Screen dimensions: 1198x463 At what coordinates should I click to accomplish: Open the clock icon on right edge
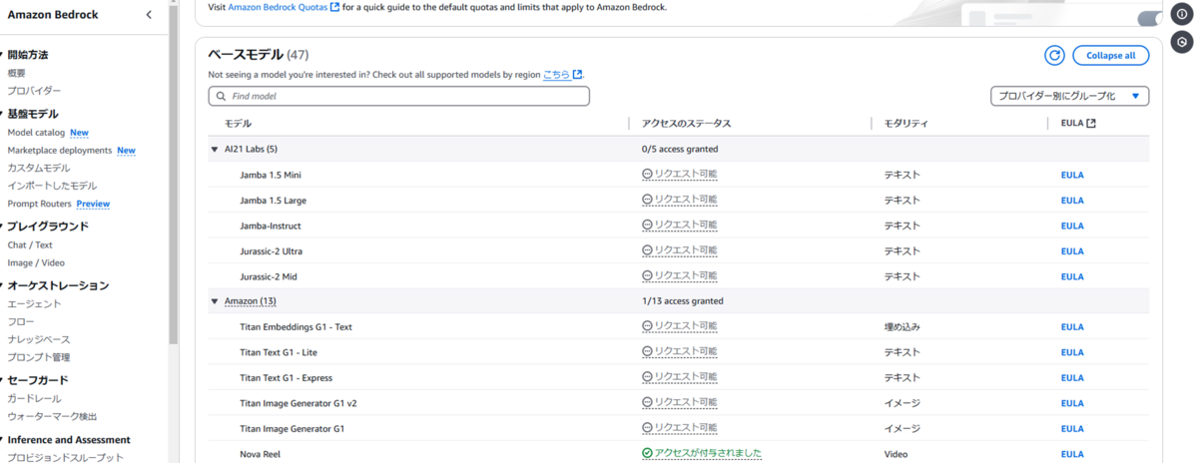(x=1182, y=43)
